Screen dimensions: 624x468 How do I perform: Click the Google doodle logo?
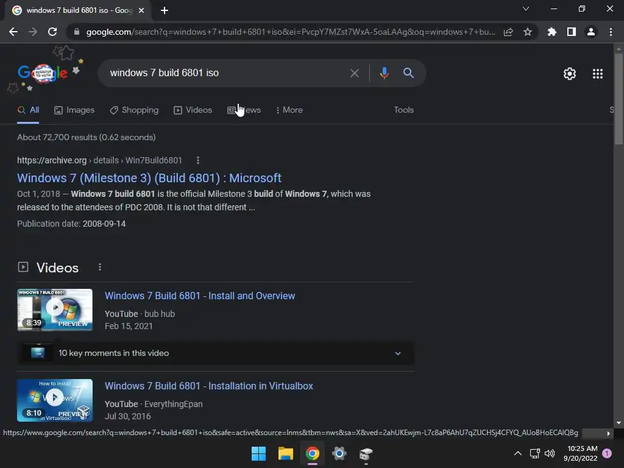[43, 73]
